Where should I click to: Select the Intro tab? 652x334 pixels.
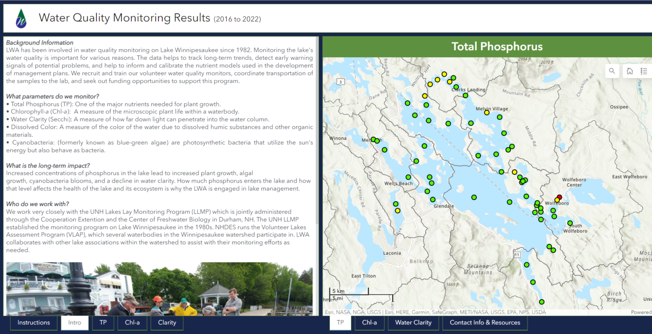pyautogui.click(x=75, y=323)
